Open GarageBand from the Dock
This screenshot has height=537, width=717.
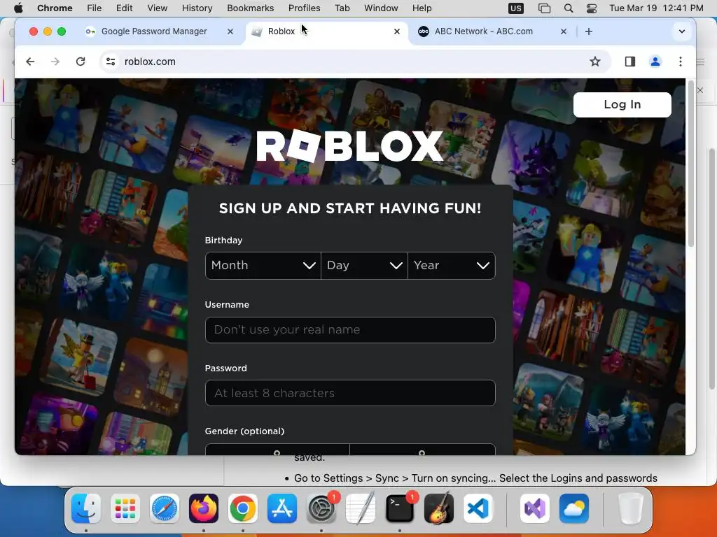point(439,508)
